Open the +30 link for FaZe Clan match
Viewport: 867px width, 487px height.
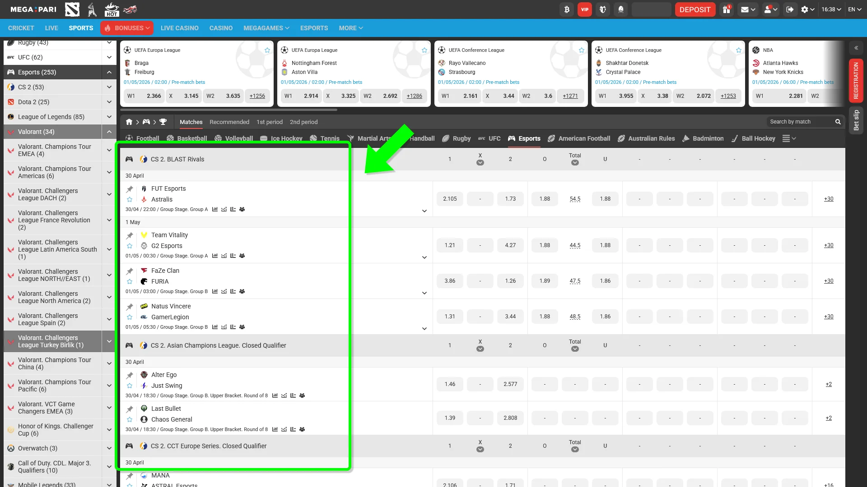(829, 281)
